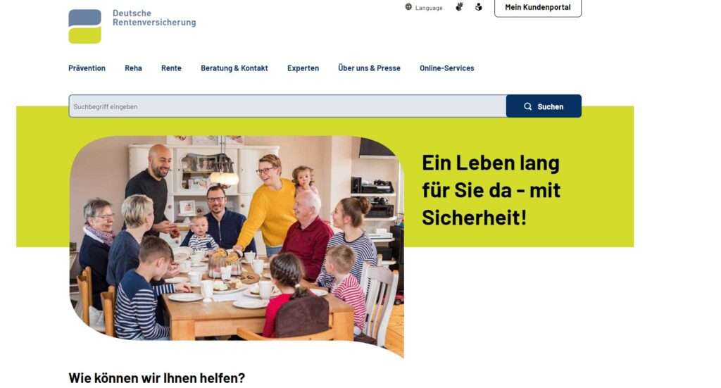Click the Suchbegriff eingeben search field
Screen dimensions: 721x388
click(287, 106)
